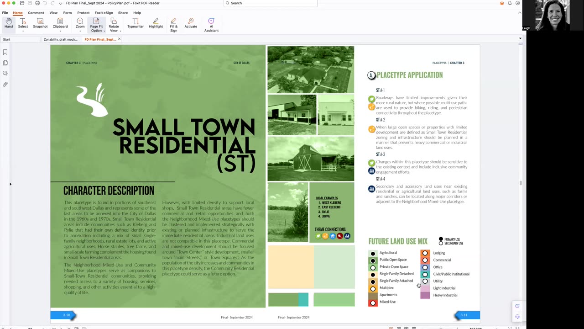Open the Help ribbon tab
This screenshot has width=584, height=329.
pyautogui.click(x=137, y=13)
